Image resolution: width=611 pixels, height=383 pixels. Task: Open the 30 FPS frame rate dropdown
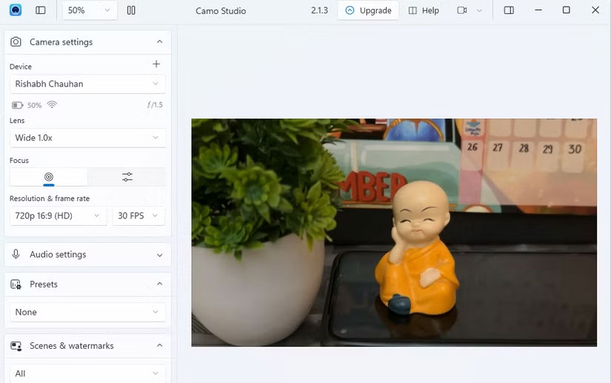click(x=138, y=216)
